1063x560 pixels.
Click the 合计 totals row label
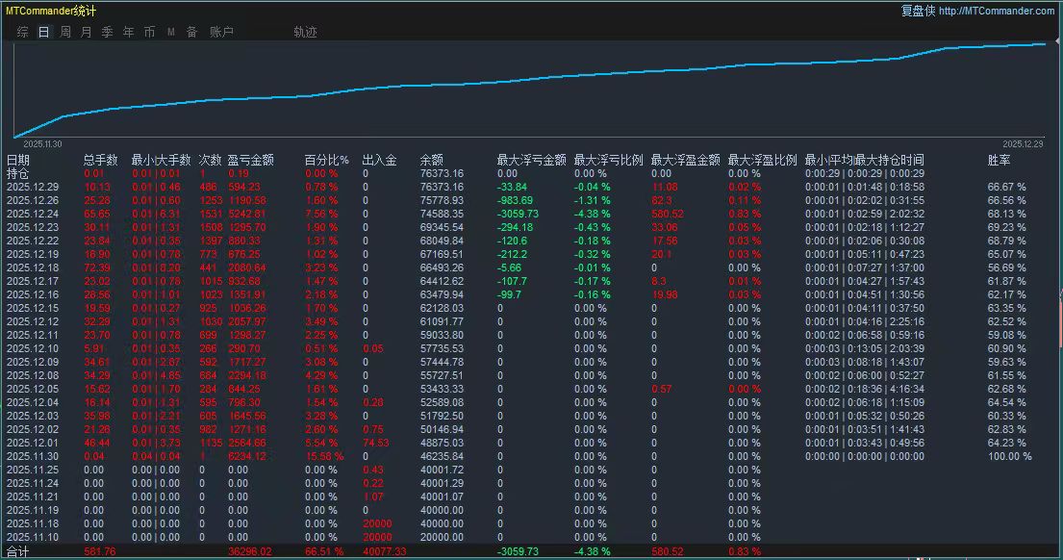coord(18,552)
